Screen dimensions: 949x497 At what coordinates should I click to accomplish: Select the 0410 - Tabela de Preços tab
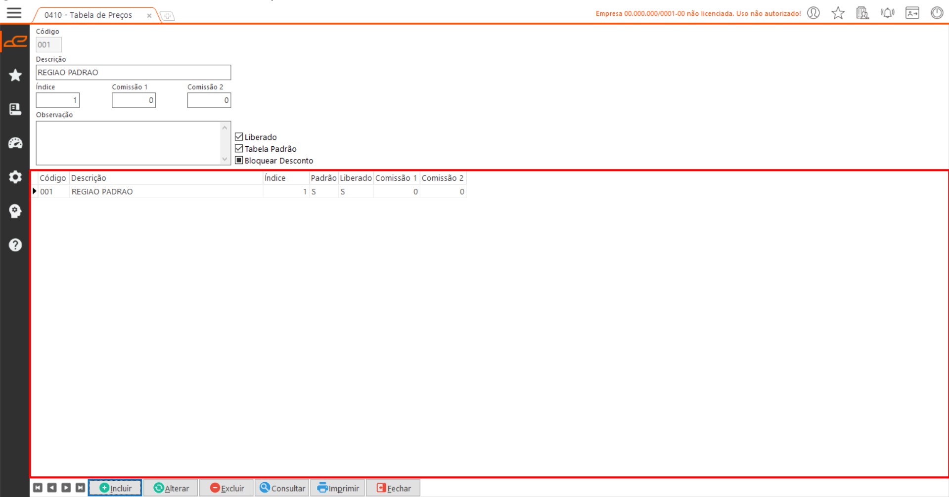89,15
